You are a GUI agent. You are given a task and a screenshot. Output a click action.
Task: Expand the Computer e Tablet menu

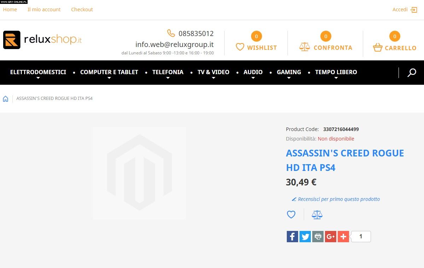tap(109, 72)
